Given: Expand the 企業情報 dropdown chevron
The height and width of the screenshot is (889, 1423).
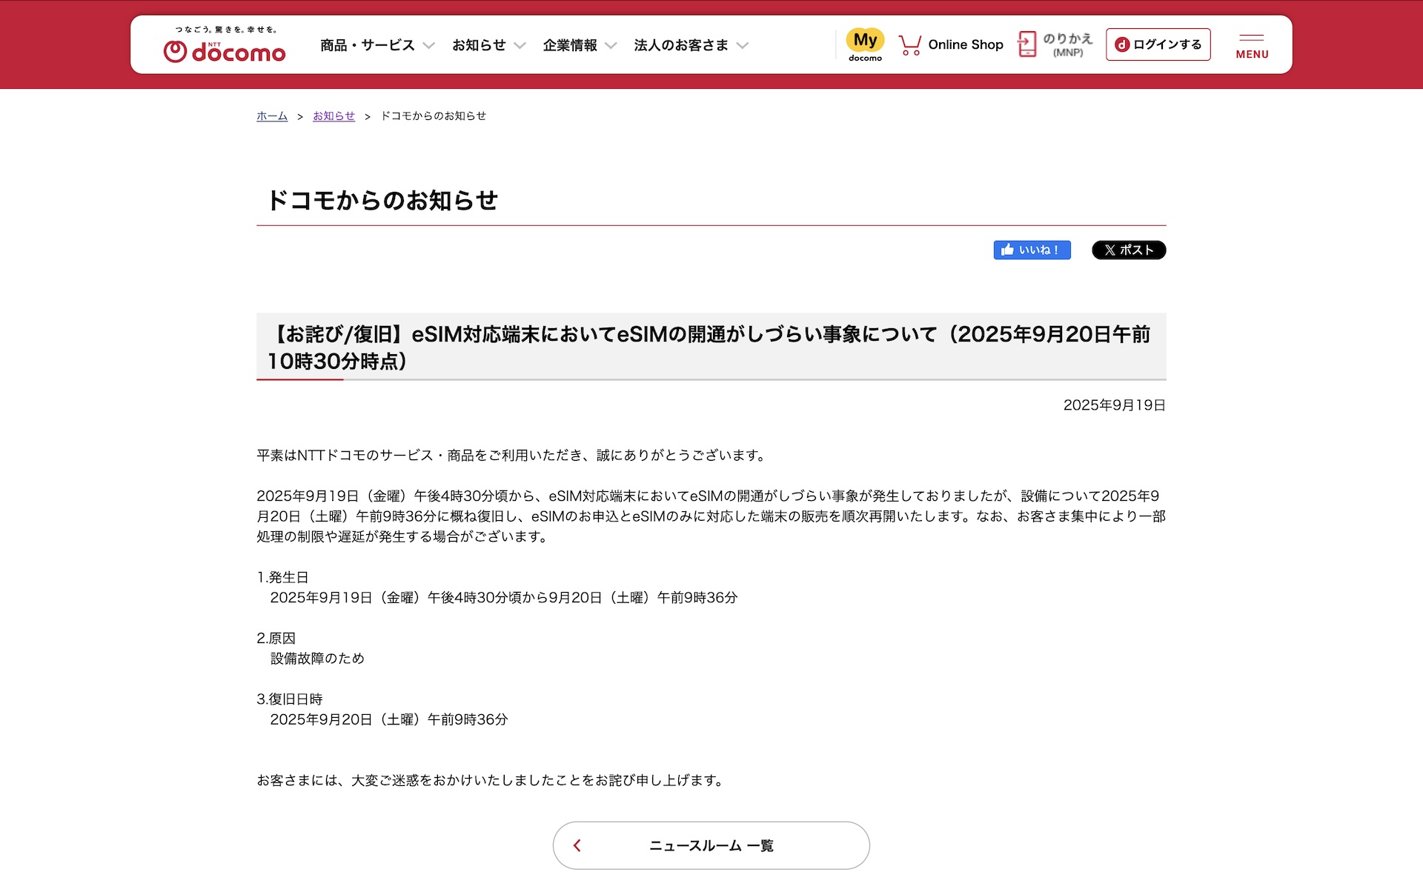Looking at the screenshot, I should [611, 46].
